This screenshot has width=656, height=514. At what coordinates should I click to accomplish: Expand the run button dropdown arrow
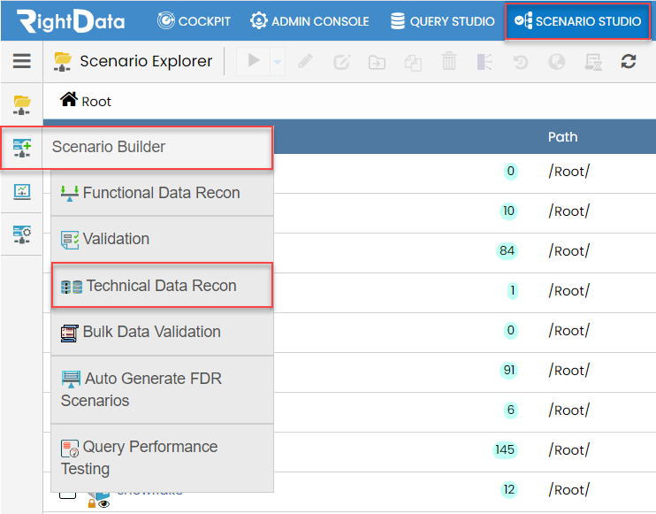point(278,62)
